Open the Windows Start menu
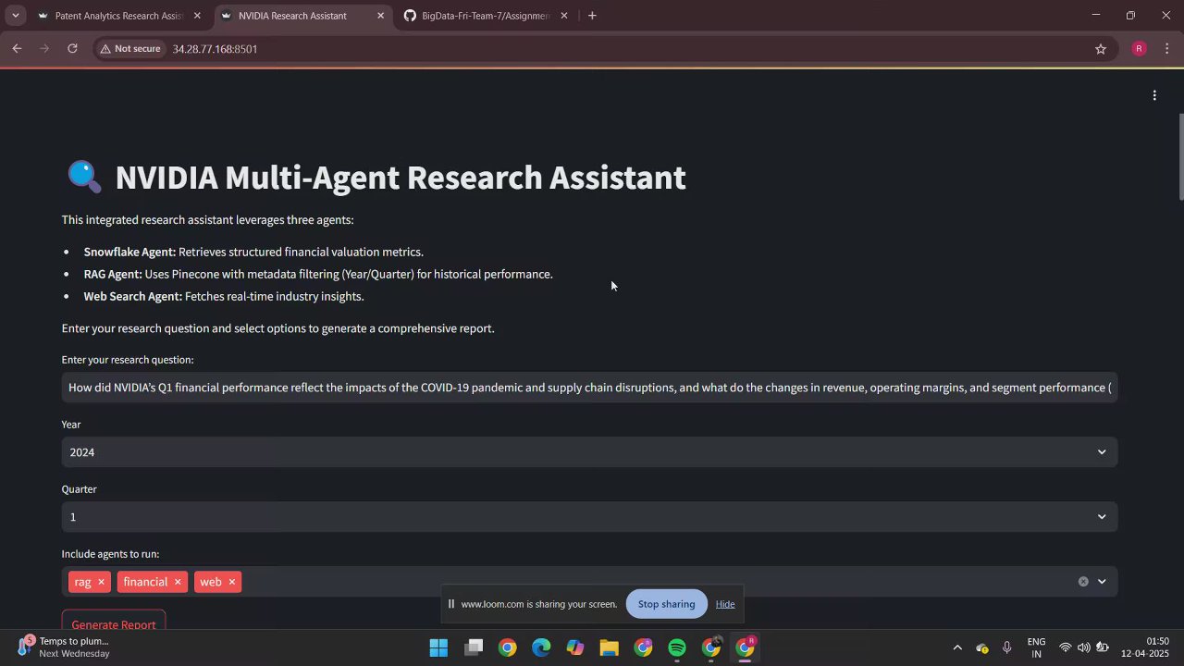Viewport: 1184px width, 666px height. coord(438,647)
